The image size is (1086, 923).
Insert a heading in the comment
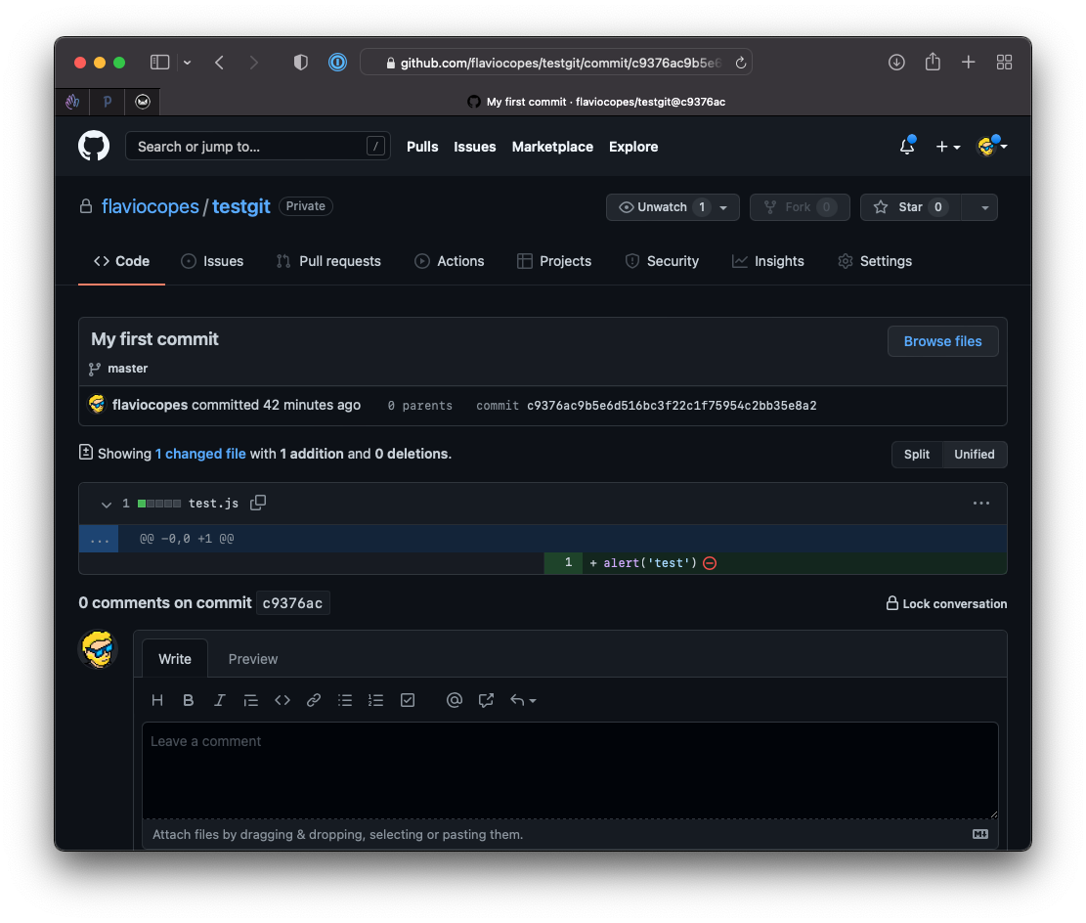(157, 700)
